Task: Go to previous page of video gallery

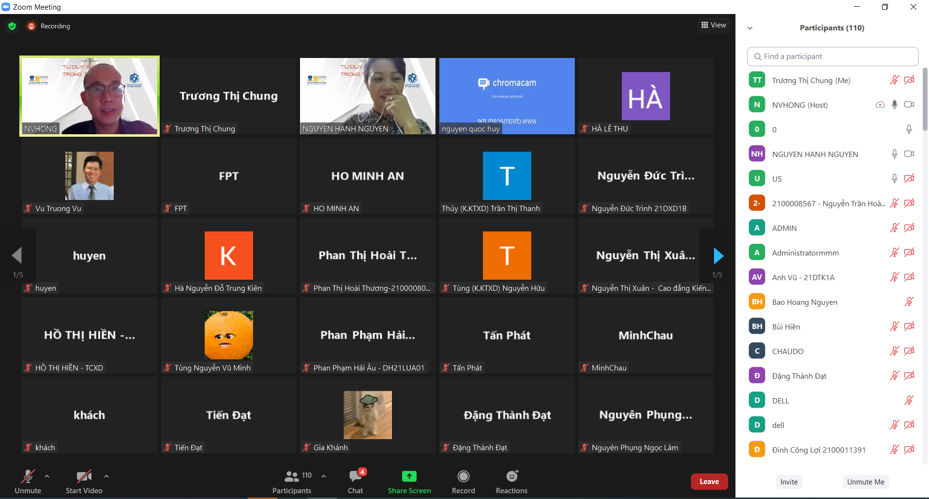Action: click(17, 256)
